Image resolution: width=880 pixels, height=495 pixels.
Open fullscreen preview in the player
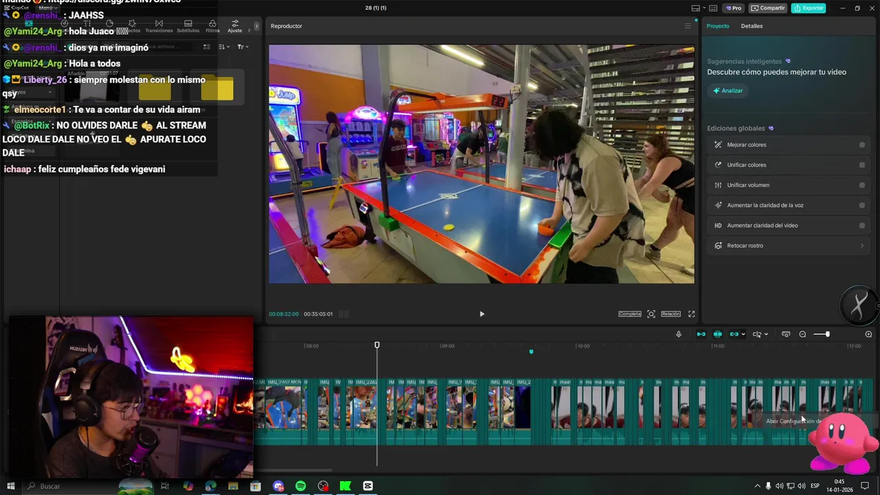click(692, 314)
